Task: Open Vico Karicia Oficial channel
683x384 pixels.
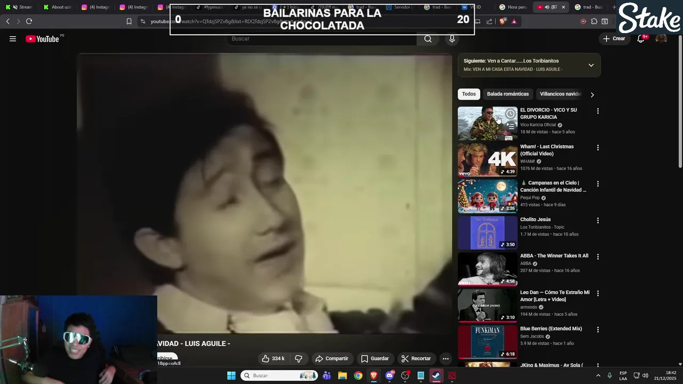Action: pyautogui.click(x=538, y=125)
